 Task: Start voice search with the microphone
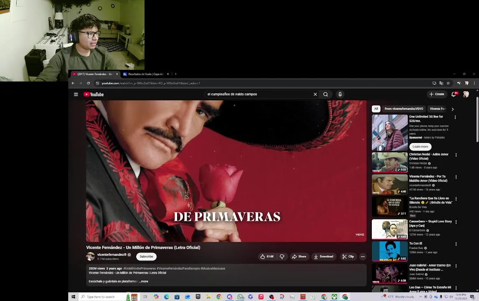pyautogui.click(x=340, y=94)
